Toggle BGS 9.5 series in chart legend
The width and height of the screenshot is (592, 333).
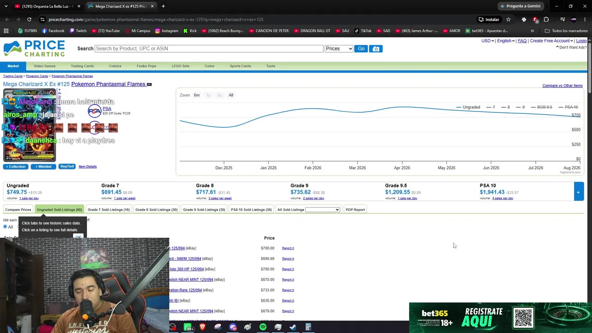point(541,107)
